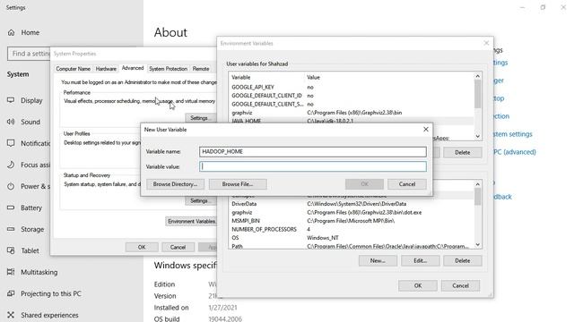Click Delete under system variables
This screenshot has height=322, width=574.
coord(463,260)
